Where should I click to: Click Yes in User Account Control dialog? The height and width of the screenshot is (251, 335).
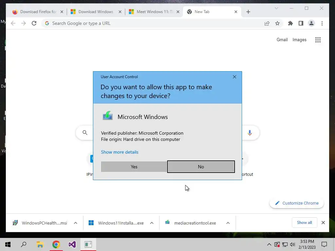(134, 167)
